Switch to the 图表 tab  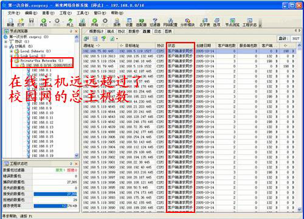click(168, 32)
